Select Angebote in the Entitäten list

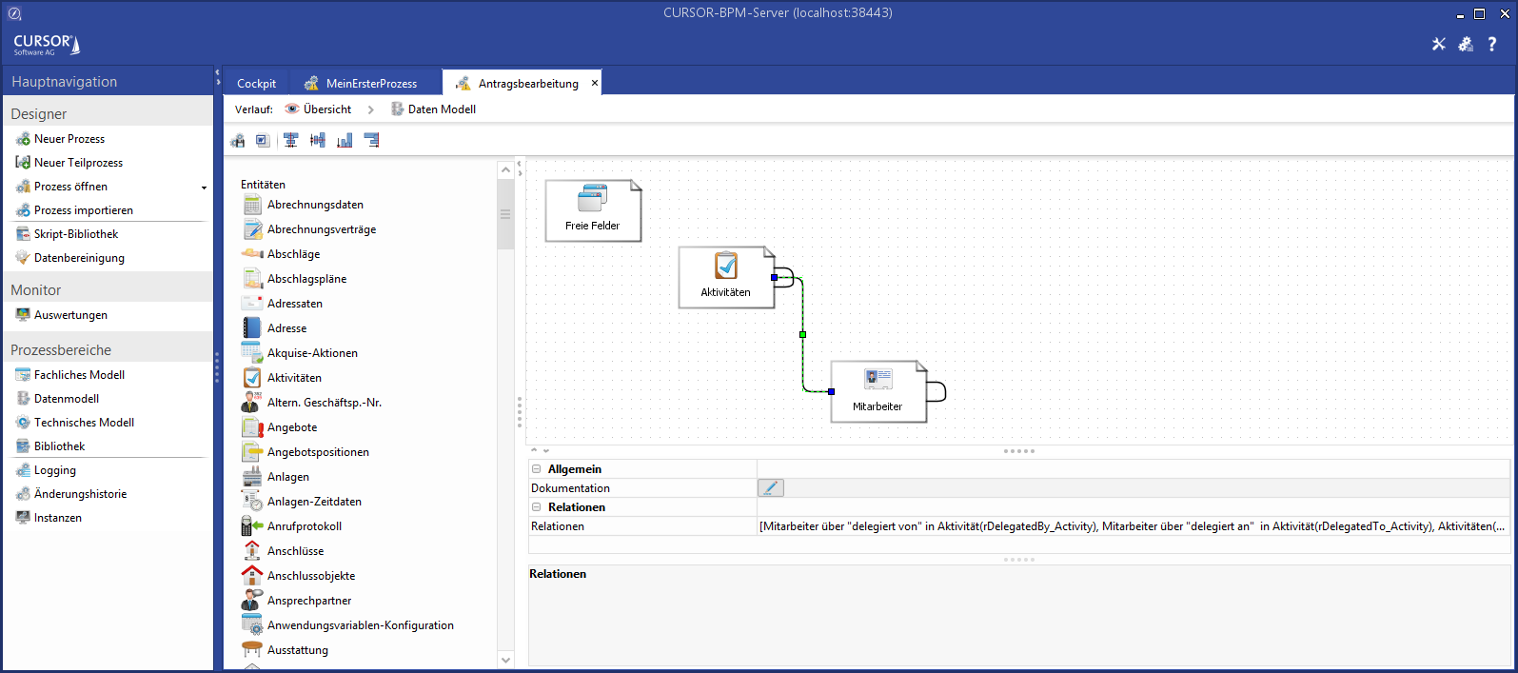click(292, 427)
